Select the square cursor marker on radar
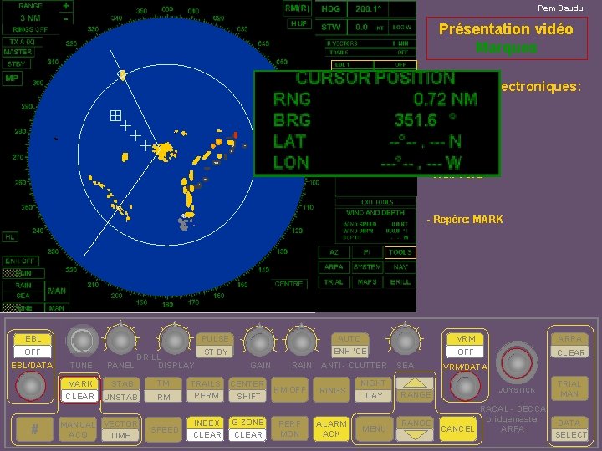 point(115,115)
